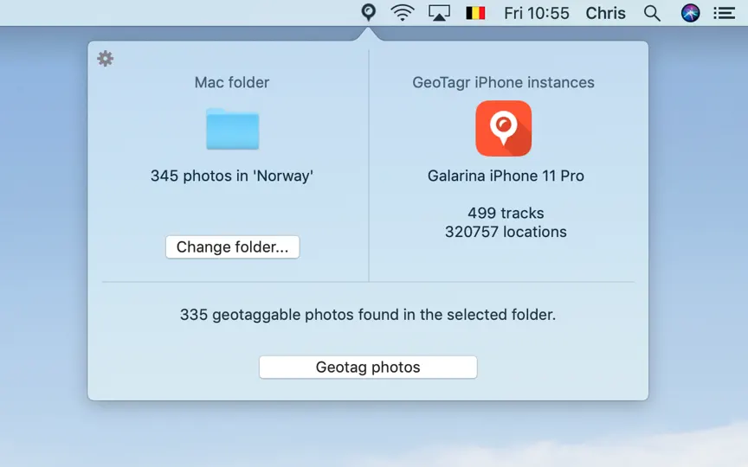
Task: Click the GeoTagr location pin menu bar icon
Action: click(368, 12)
